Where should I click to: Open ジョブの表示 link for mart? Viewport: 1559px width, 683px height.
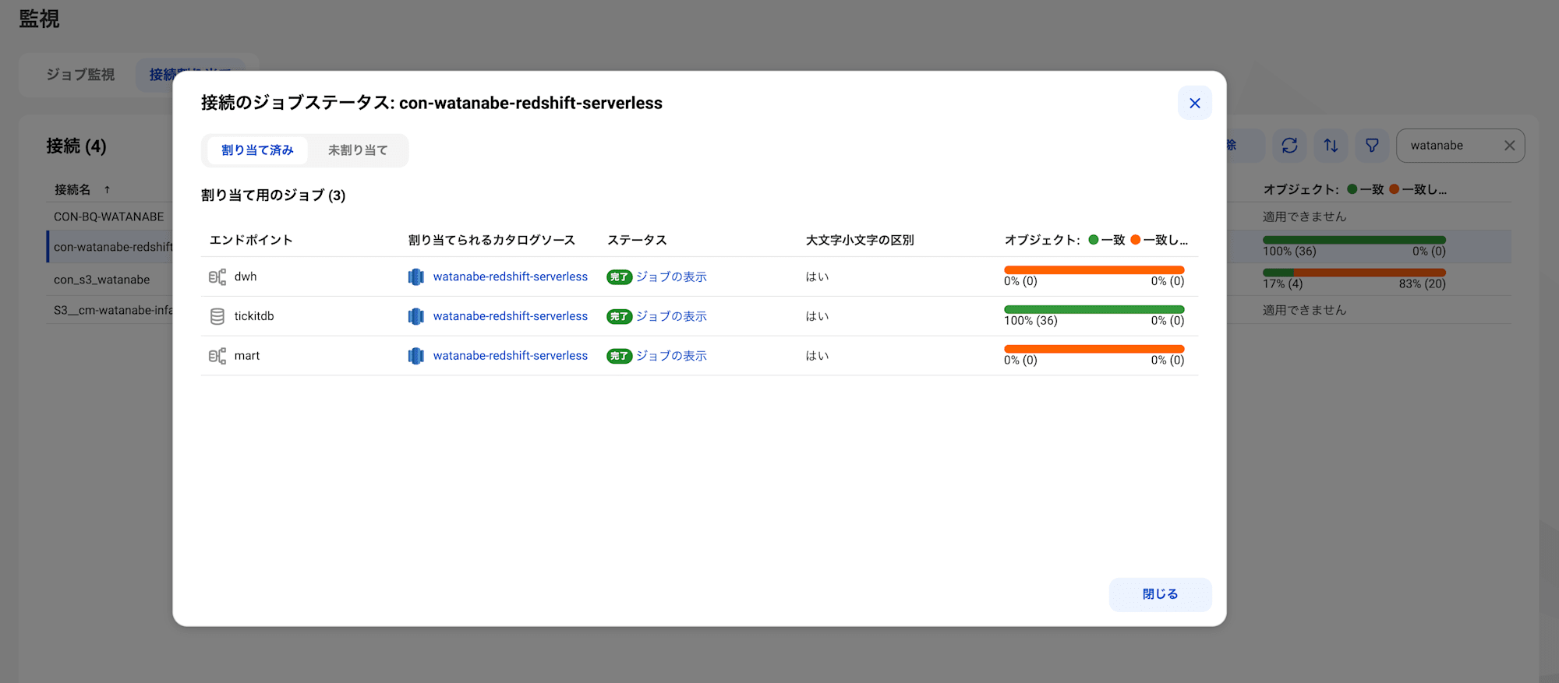pos(671,356)
